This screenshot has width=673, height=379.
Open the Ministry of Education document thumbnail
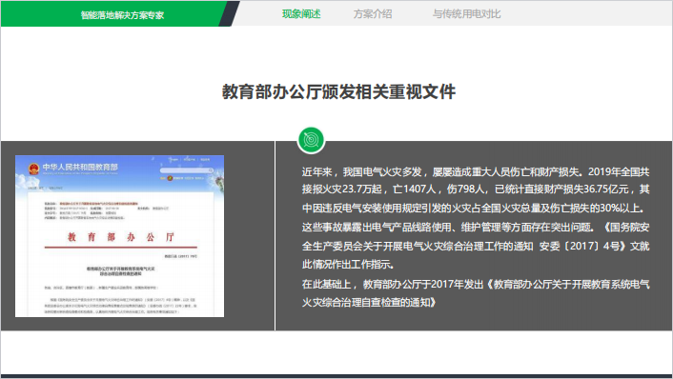click(120, 236)
